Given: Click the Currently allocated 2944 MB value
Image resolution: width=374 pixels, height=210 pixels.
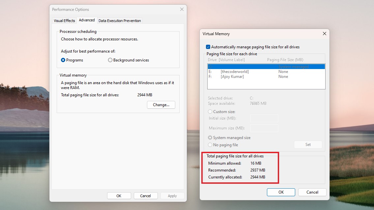Looking at the screenshot, I should pos(258,177).
